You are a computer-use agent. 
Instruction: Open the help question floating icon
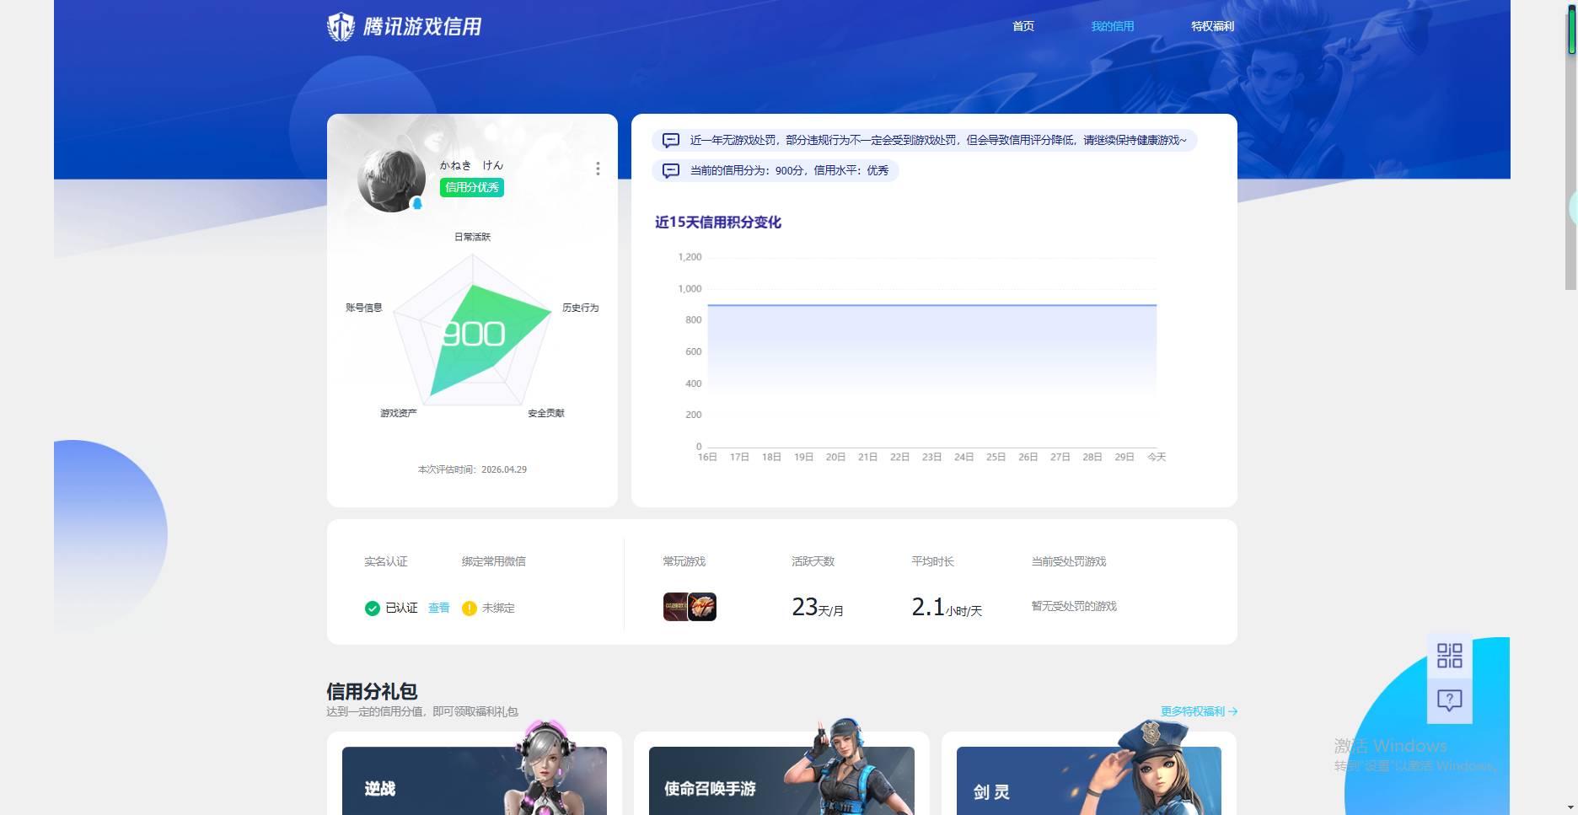pyautogui.click(x=1449, y=700)
